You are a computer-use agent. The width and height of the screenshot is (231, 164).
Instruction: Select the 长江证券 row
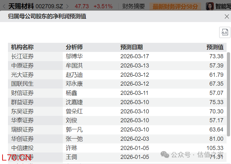pos(22,56)
